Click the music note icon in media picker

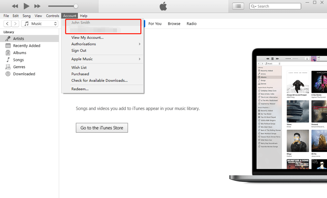pyautogui.click(x=26, y=24)
